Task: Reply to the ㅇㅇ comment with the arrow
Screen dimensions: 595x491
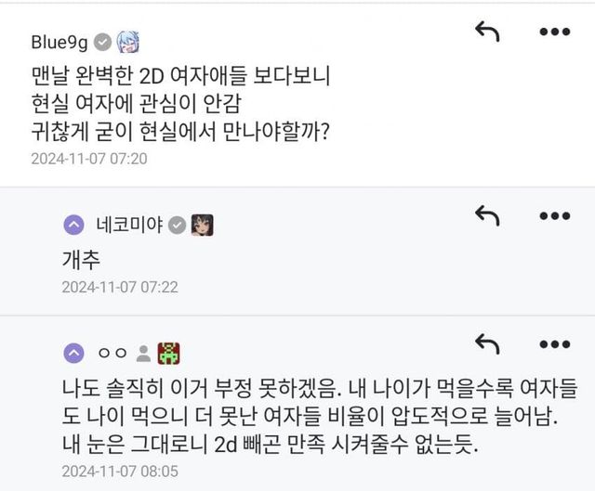Action: [487, 343]
